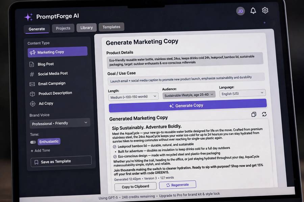Click the '127 words' count
The width and height of the screenshot is (304, 202).
pyautogui.click(x=167, y=178)
